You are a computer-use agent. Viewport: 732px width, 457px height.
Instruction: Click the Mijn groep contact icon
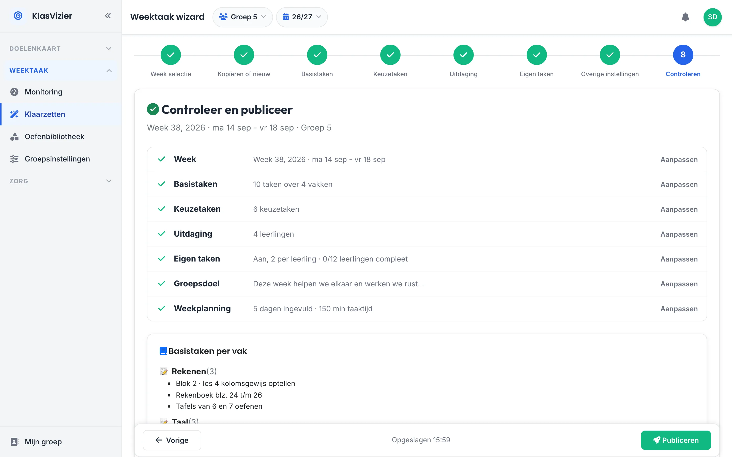[14, 442]
